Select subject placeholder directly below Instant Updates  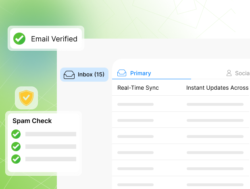[x=215, y=104]
